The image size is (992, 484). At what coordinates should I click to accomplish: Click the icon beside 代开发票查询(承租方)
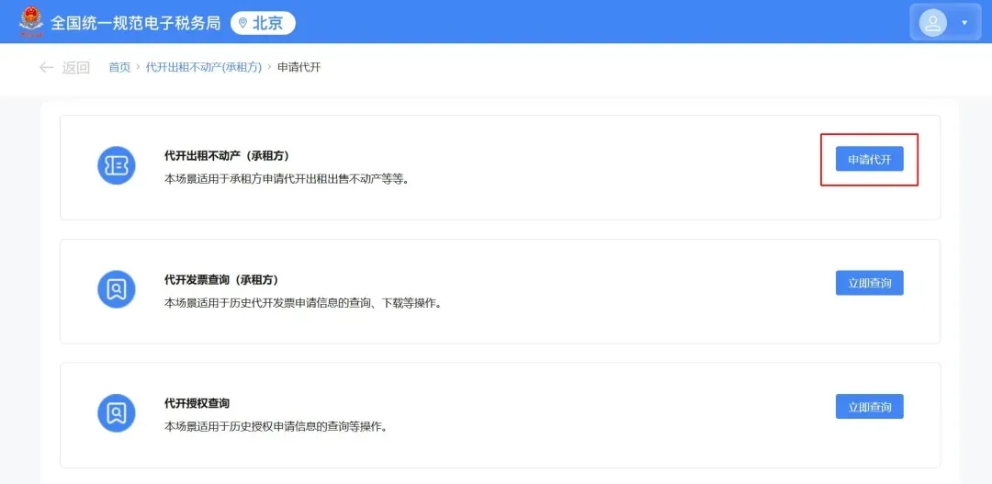point(117,289)
